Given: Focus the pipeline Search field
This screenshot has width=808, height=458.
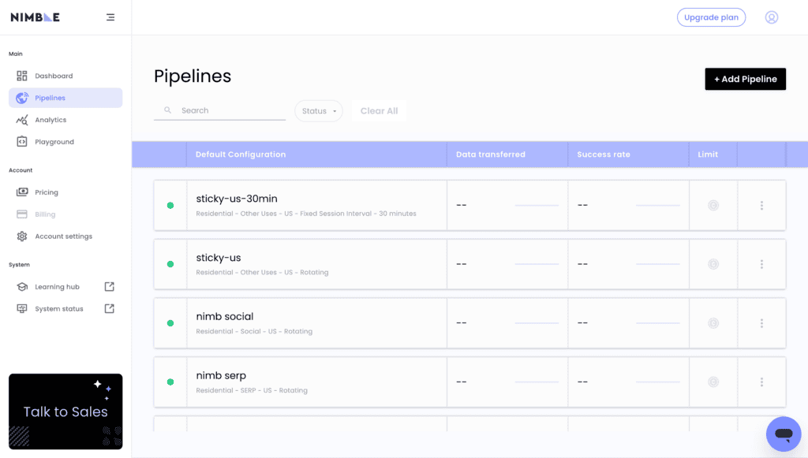Looking at the screenshot, I should (x=219, y=110).
